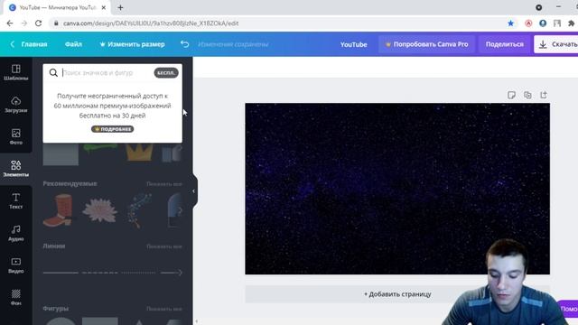Viewport: 578px width, 325px height.
Task: Add the musical notes swirl element
Action: [x=138, y=210]
